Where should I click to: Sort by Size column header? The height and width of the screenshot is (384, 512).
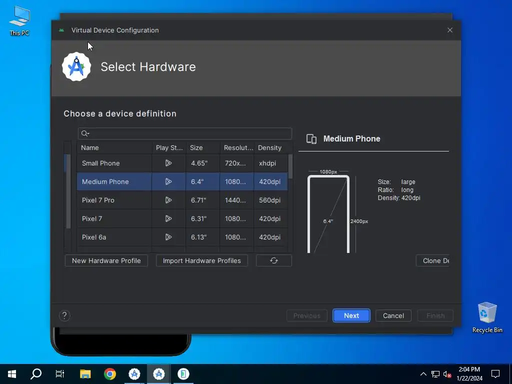203,147
